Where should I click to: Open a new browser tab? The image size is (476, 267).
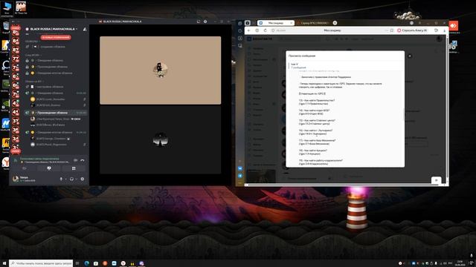(x=335, y=23)
